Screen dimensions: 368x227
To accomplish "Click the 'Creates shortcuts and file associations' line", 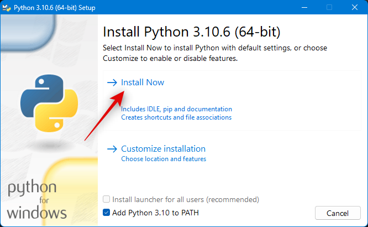I will click(176, 117).
